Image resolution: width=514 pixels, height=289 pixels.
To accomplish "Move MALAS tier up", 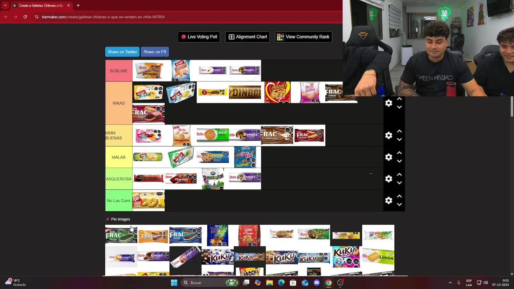I will coord(399,153).
